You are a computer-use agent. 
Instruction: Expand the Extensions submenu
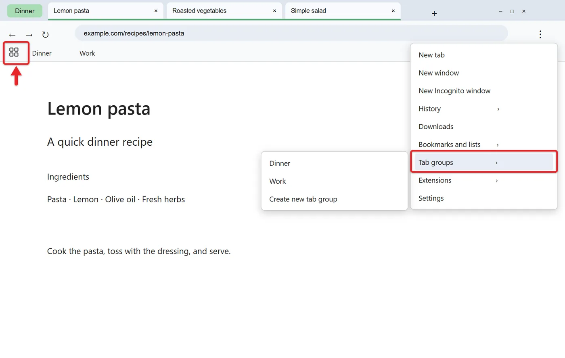(483, 180)
